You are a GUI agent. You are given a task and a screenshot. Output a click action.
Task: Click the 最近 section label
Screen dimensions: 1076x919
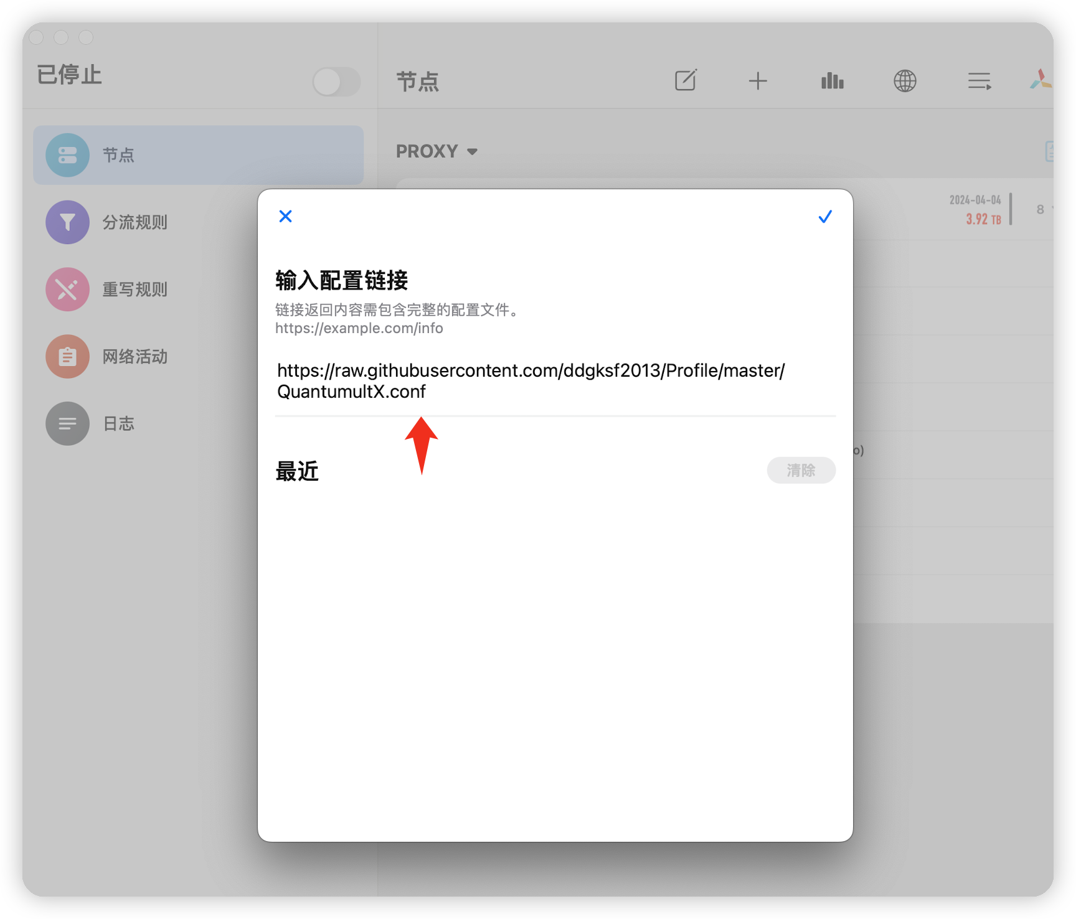[297, 471]
